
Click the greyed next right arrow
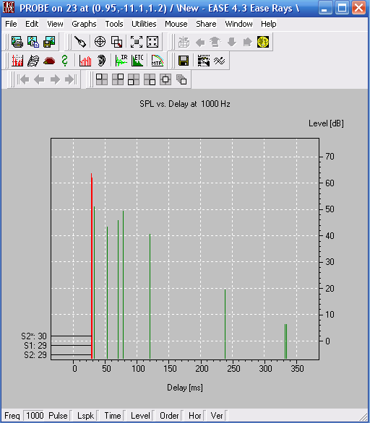(x=55, y=79)
